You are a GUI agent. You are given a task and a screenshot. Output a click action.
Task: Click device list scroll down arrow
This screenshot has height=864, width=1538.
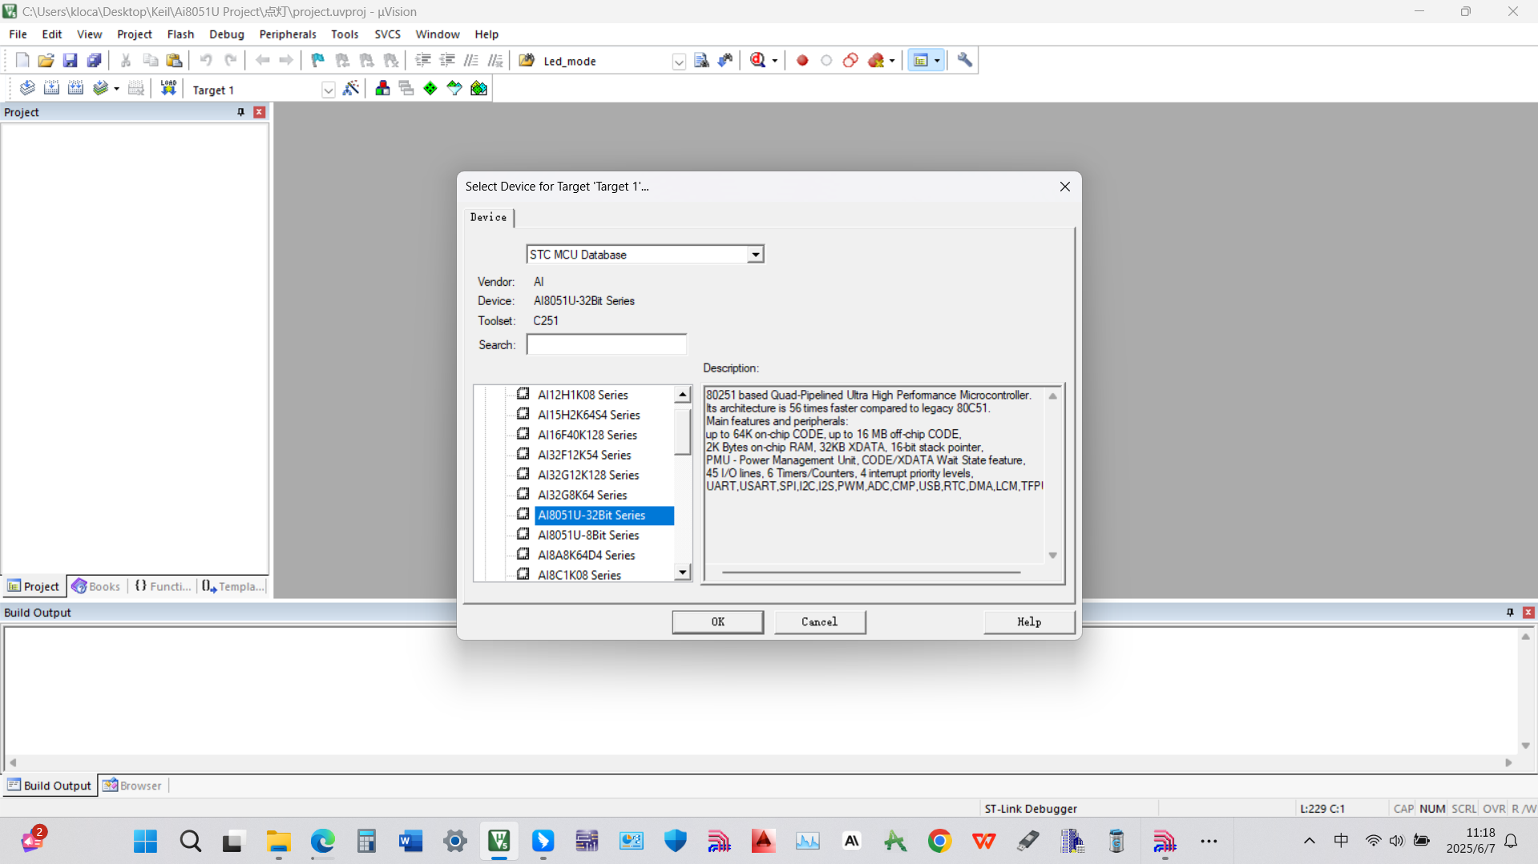point(682,572)
